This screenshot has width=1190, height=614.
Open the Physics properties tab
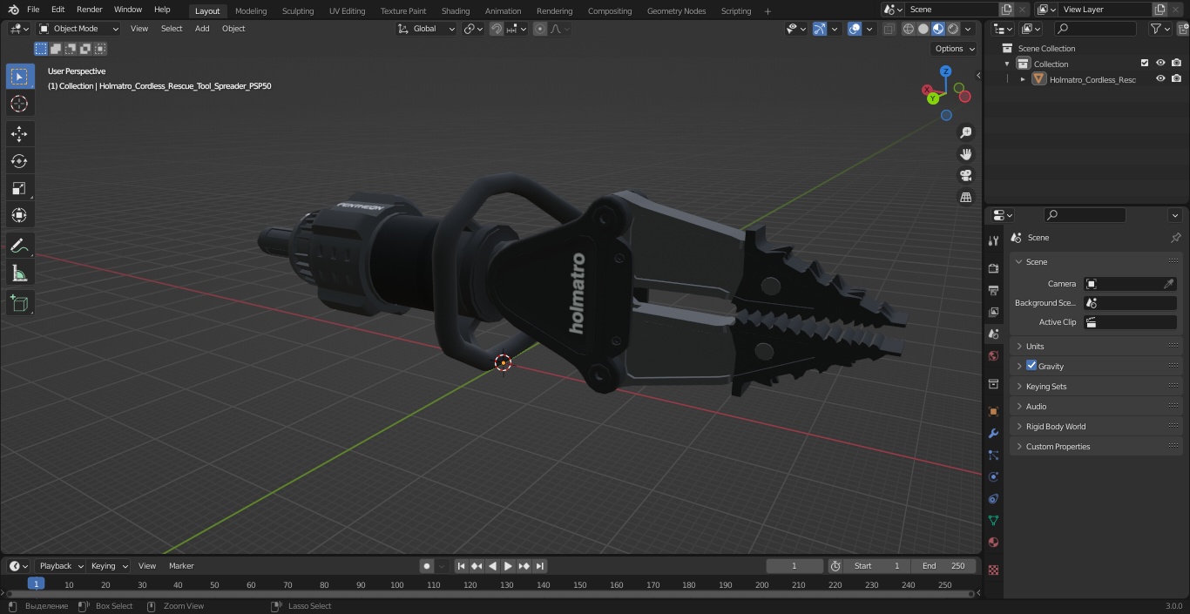[x=993, y=476]
